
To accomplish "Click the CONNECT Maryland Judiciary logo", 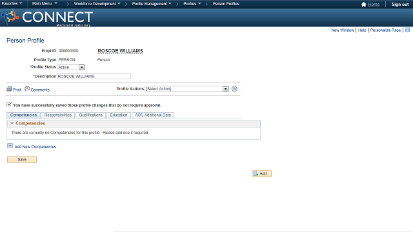I will coord(47,17).
